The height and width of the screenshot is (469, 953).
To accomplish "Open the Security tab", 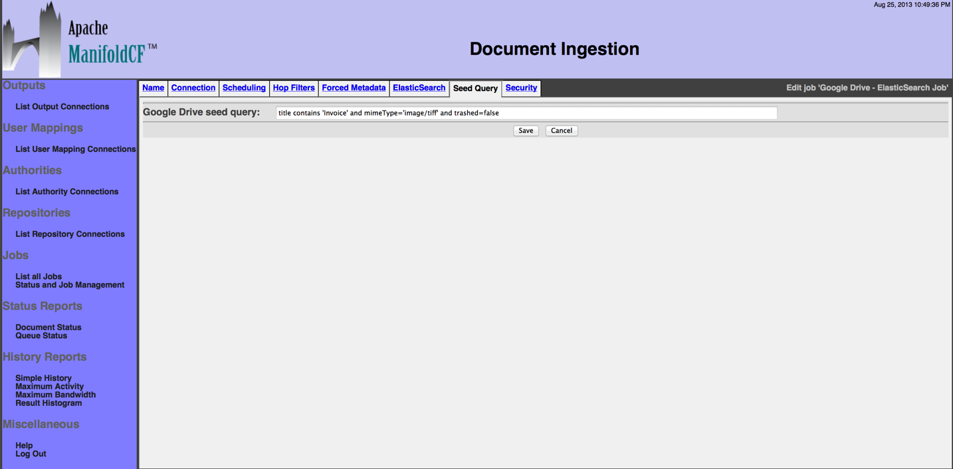I will [521, 88].
